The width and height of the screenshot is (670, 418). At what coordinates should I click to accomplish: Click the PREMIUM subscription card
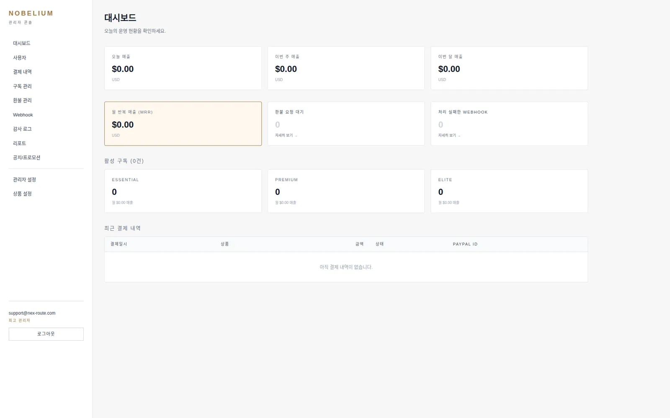pos(346,191)
